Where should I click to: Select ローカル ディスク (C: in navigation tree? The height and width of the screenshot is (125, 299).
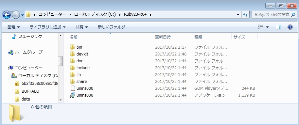(x=38, y=76)
